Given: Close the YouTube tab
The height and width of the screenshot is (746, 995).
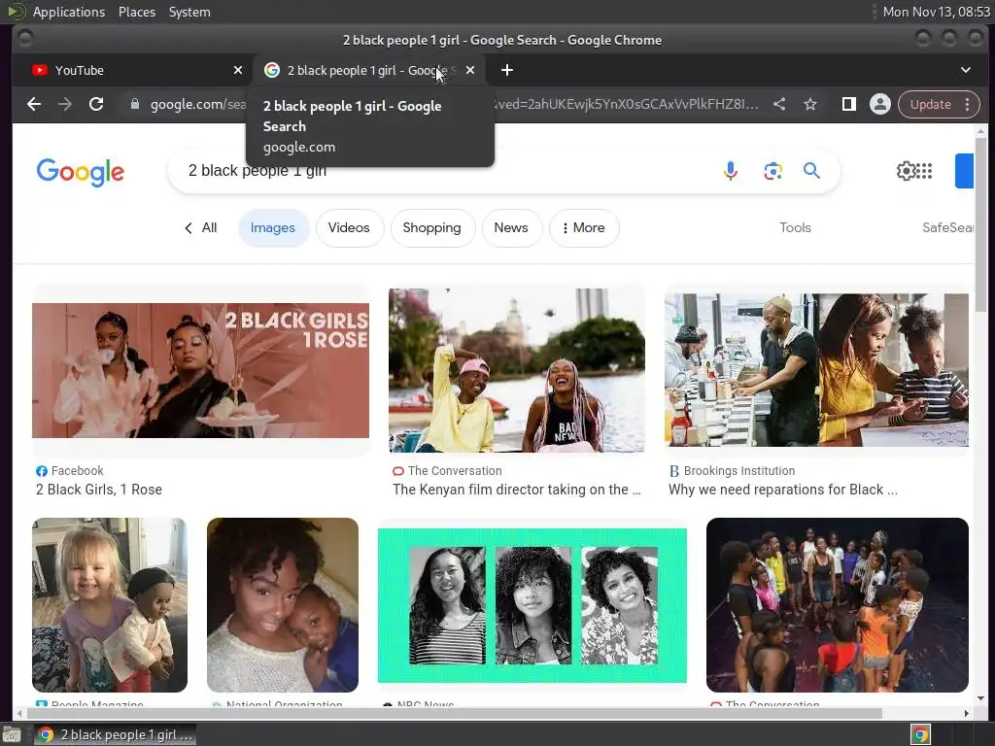Looking at the screenshot, I should (238, 70).
